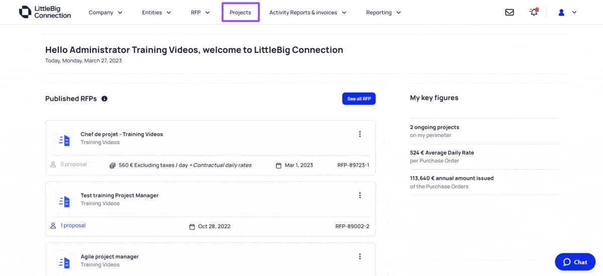Click the Published RFPs info icon

pyautogui.click(x=105, y=99)
